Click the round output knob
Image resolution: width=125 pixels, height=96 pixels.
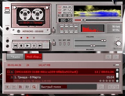(118, 43)
